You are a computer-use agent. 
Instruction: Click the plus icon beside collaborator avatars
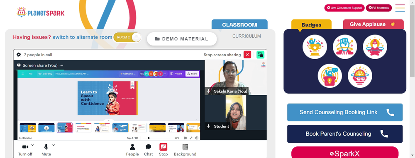point(165,74)
